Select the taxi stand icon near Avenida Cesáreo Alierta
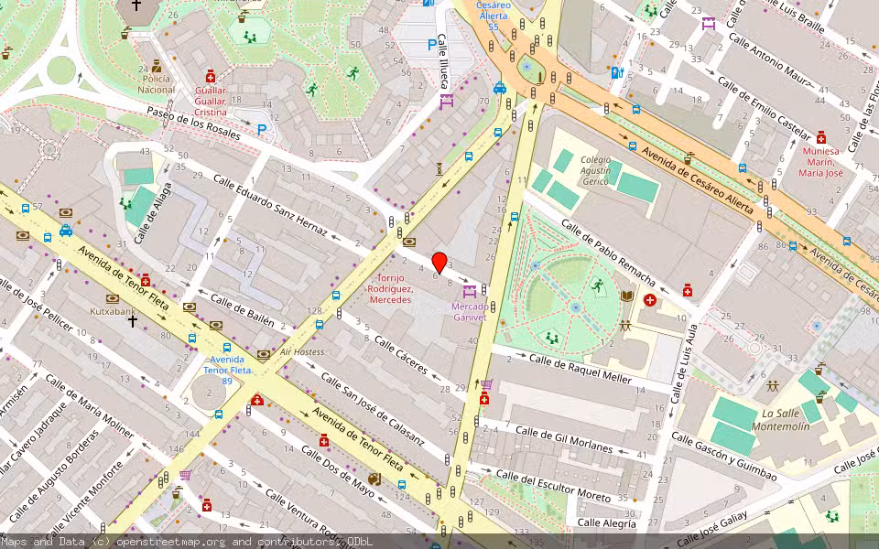 pyautogui.click(x=500, y=89)
